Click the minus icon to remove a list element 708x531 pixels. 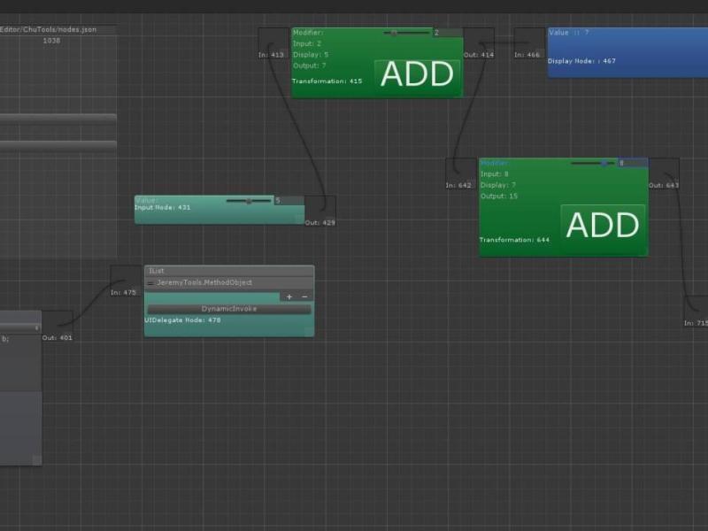(x=304, y=296)
